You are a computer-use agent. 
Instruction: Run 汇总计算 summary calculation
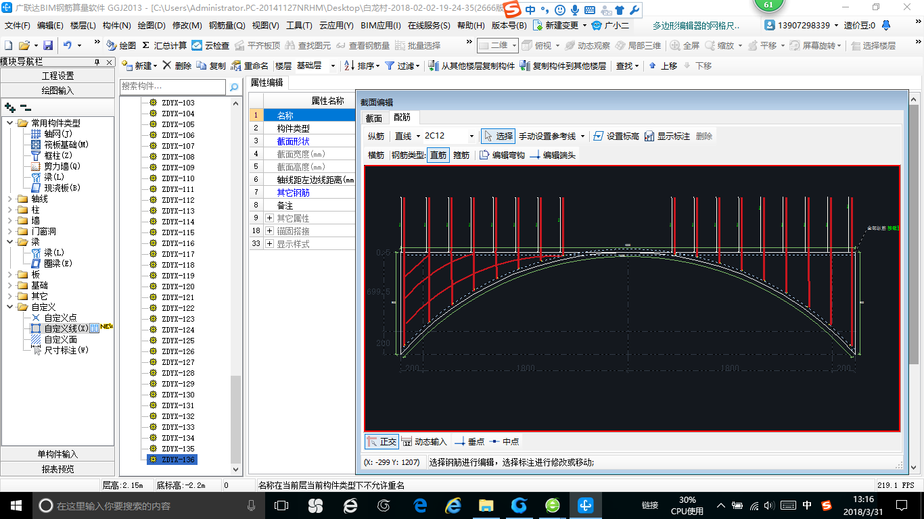(x=164, y=45)
